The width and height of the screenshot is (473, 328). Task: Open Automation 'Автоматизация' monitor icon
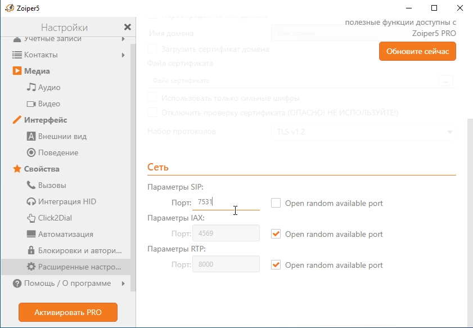pos(31,234)
